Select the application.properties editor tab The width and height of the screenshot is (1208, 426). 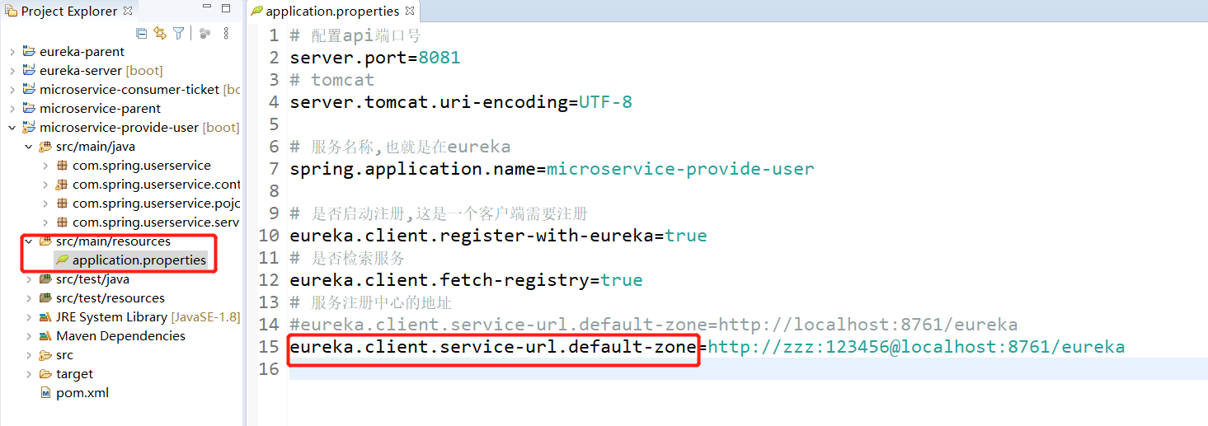coord(332,12)
